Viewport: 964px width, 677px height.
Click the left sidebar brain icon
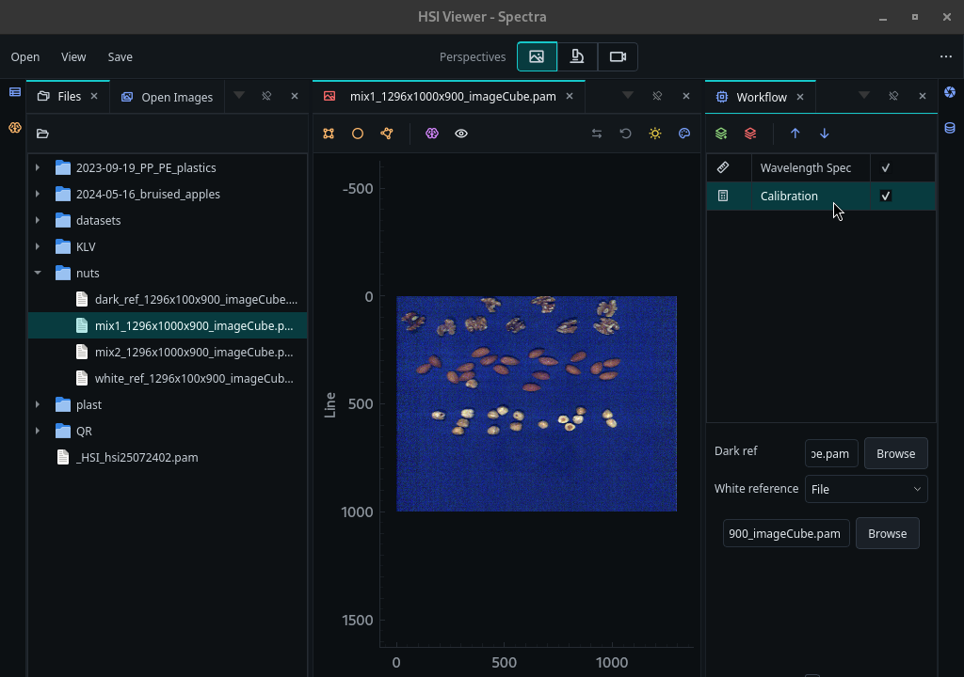pos(15,128)
